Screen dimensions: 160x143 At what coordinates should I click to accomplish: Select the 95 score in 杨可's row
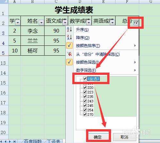[56, 51]
